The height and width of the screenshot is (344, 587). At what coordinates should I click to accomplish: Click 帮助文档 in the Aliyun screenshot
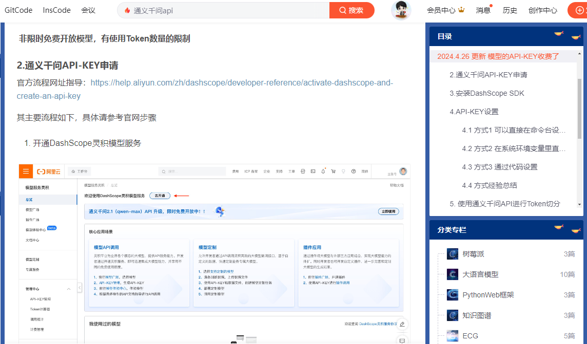pos(397,185)
